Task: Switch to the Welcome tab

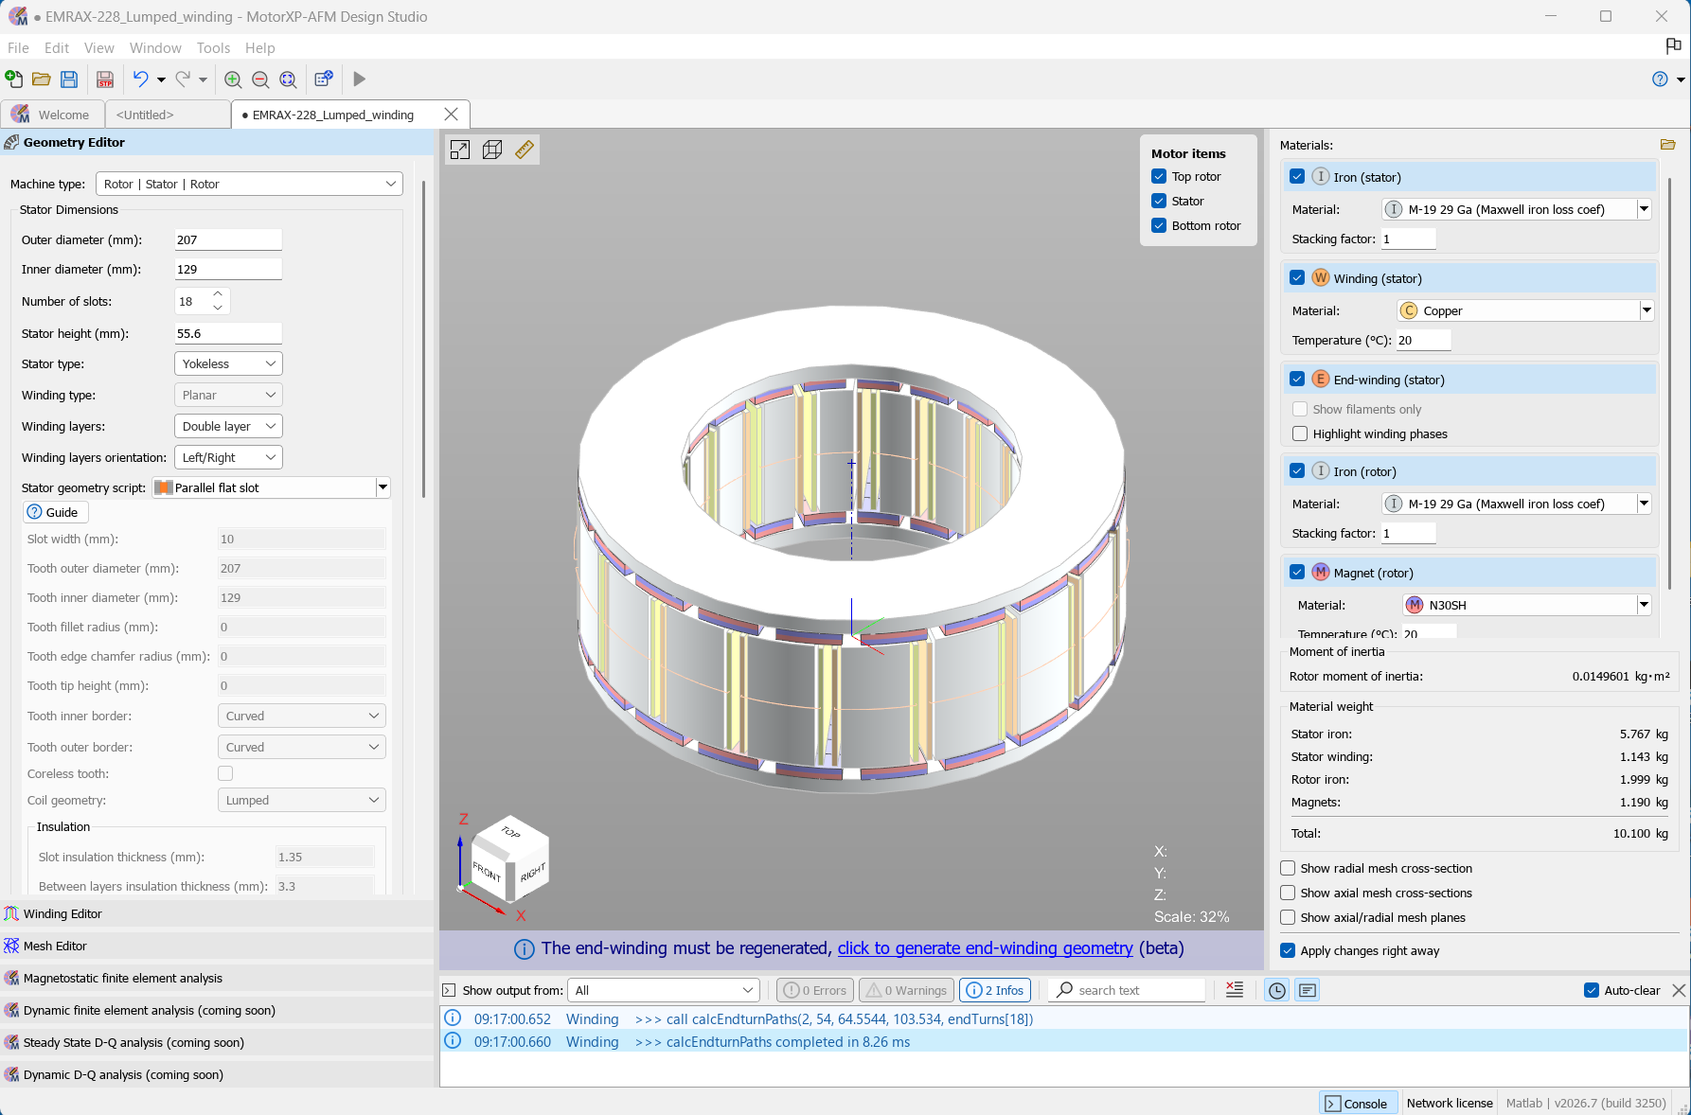Action: click(52, 115)
